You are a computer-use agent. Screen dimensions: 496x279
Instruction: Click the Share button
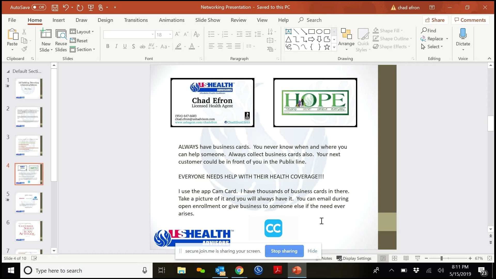point(435,20)
